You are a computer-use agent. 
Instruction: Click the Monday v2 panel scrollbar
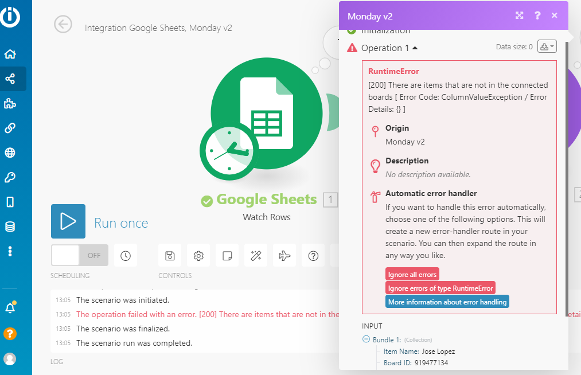coord(567,178)
